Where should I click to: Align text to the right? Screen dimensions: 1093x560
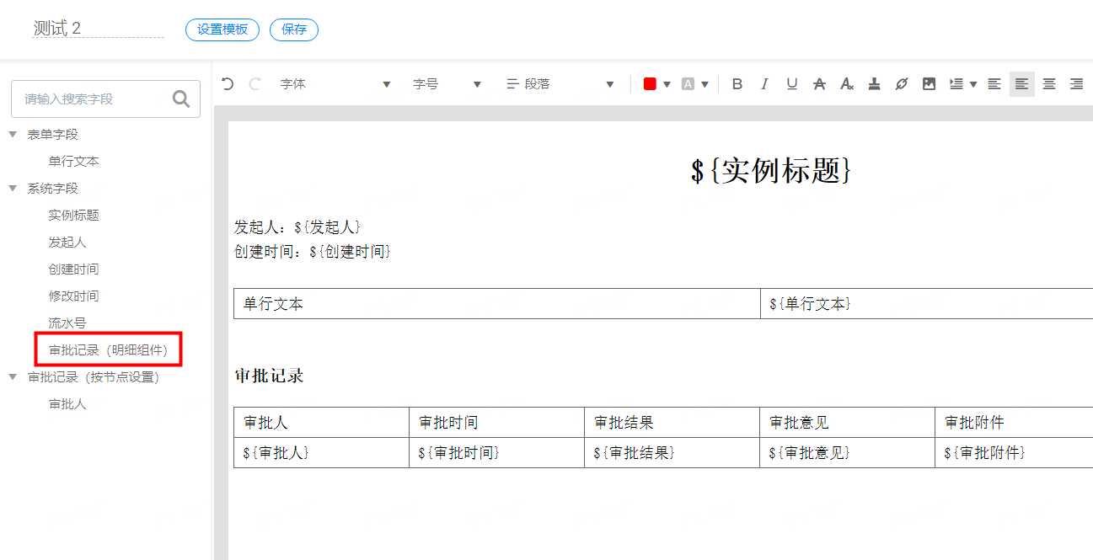click(1076, 84)
